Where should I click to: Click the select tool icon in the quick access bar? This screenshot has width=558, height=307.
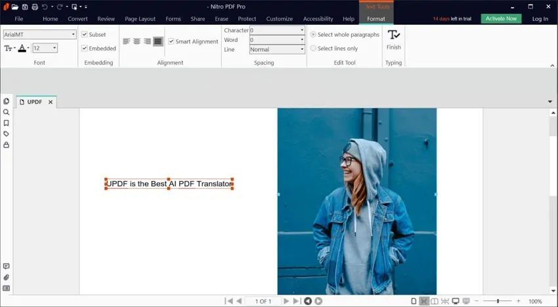74,7
